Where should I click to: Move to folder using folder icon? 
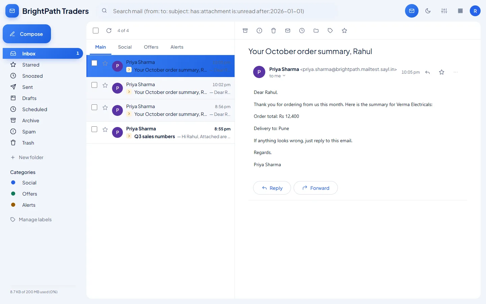(x=316, y=31)
